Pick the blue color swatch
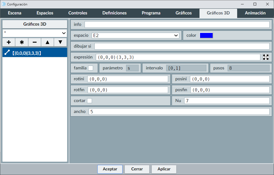 pos(206,35)
